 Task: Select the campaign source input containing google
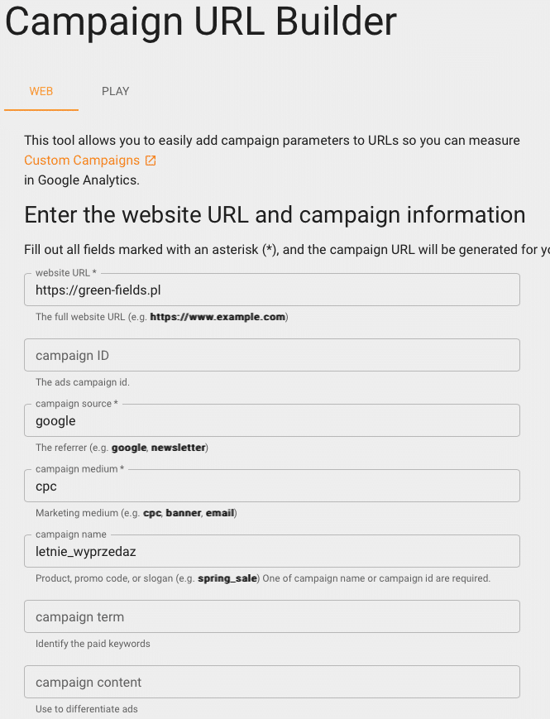tap(271, 421)
